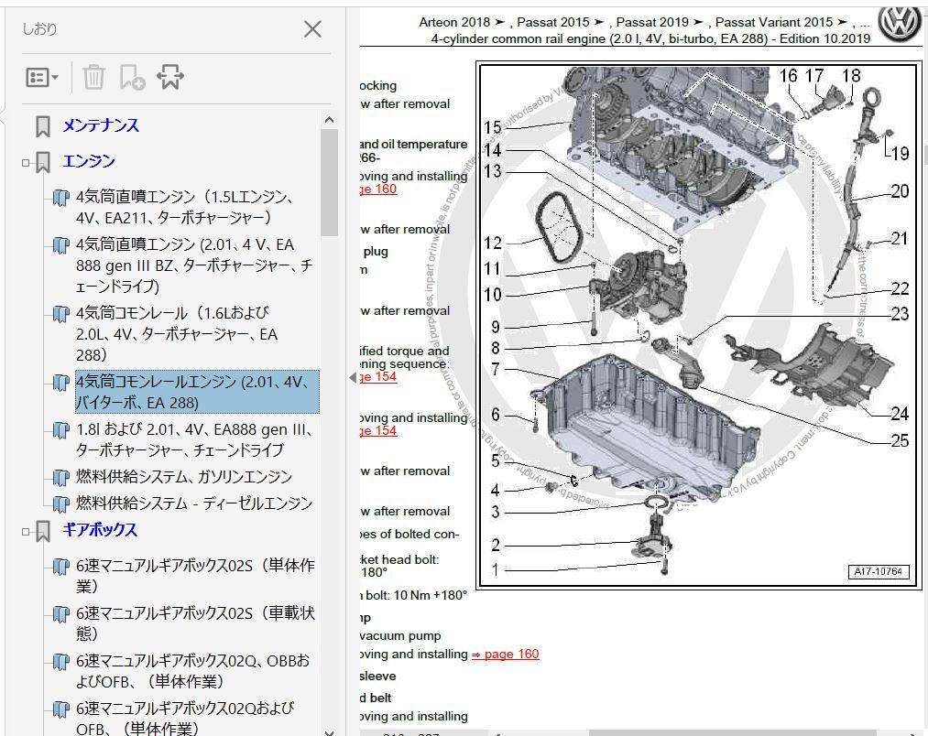Click book icon for ガソリンエンジン fuel system
This screenshot has width=928, height=736.
pos(61,477)
